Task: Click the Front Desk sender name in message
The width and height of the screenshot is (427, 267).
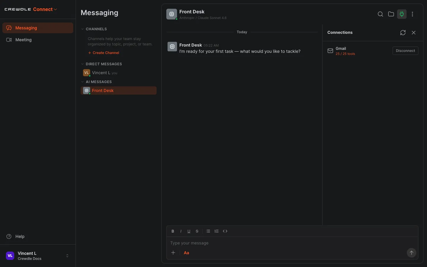Action: click(191, 45)
